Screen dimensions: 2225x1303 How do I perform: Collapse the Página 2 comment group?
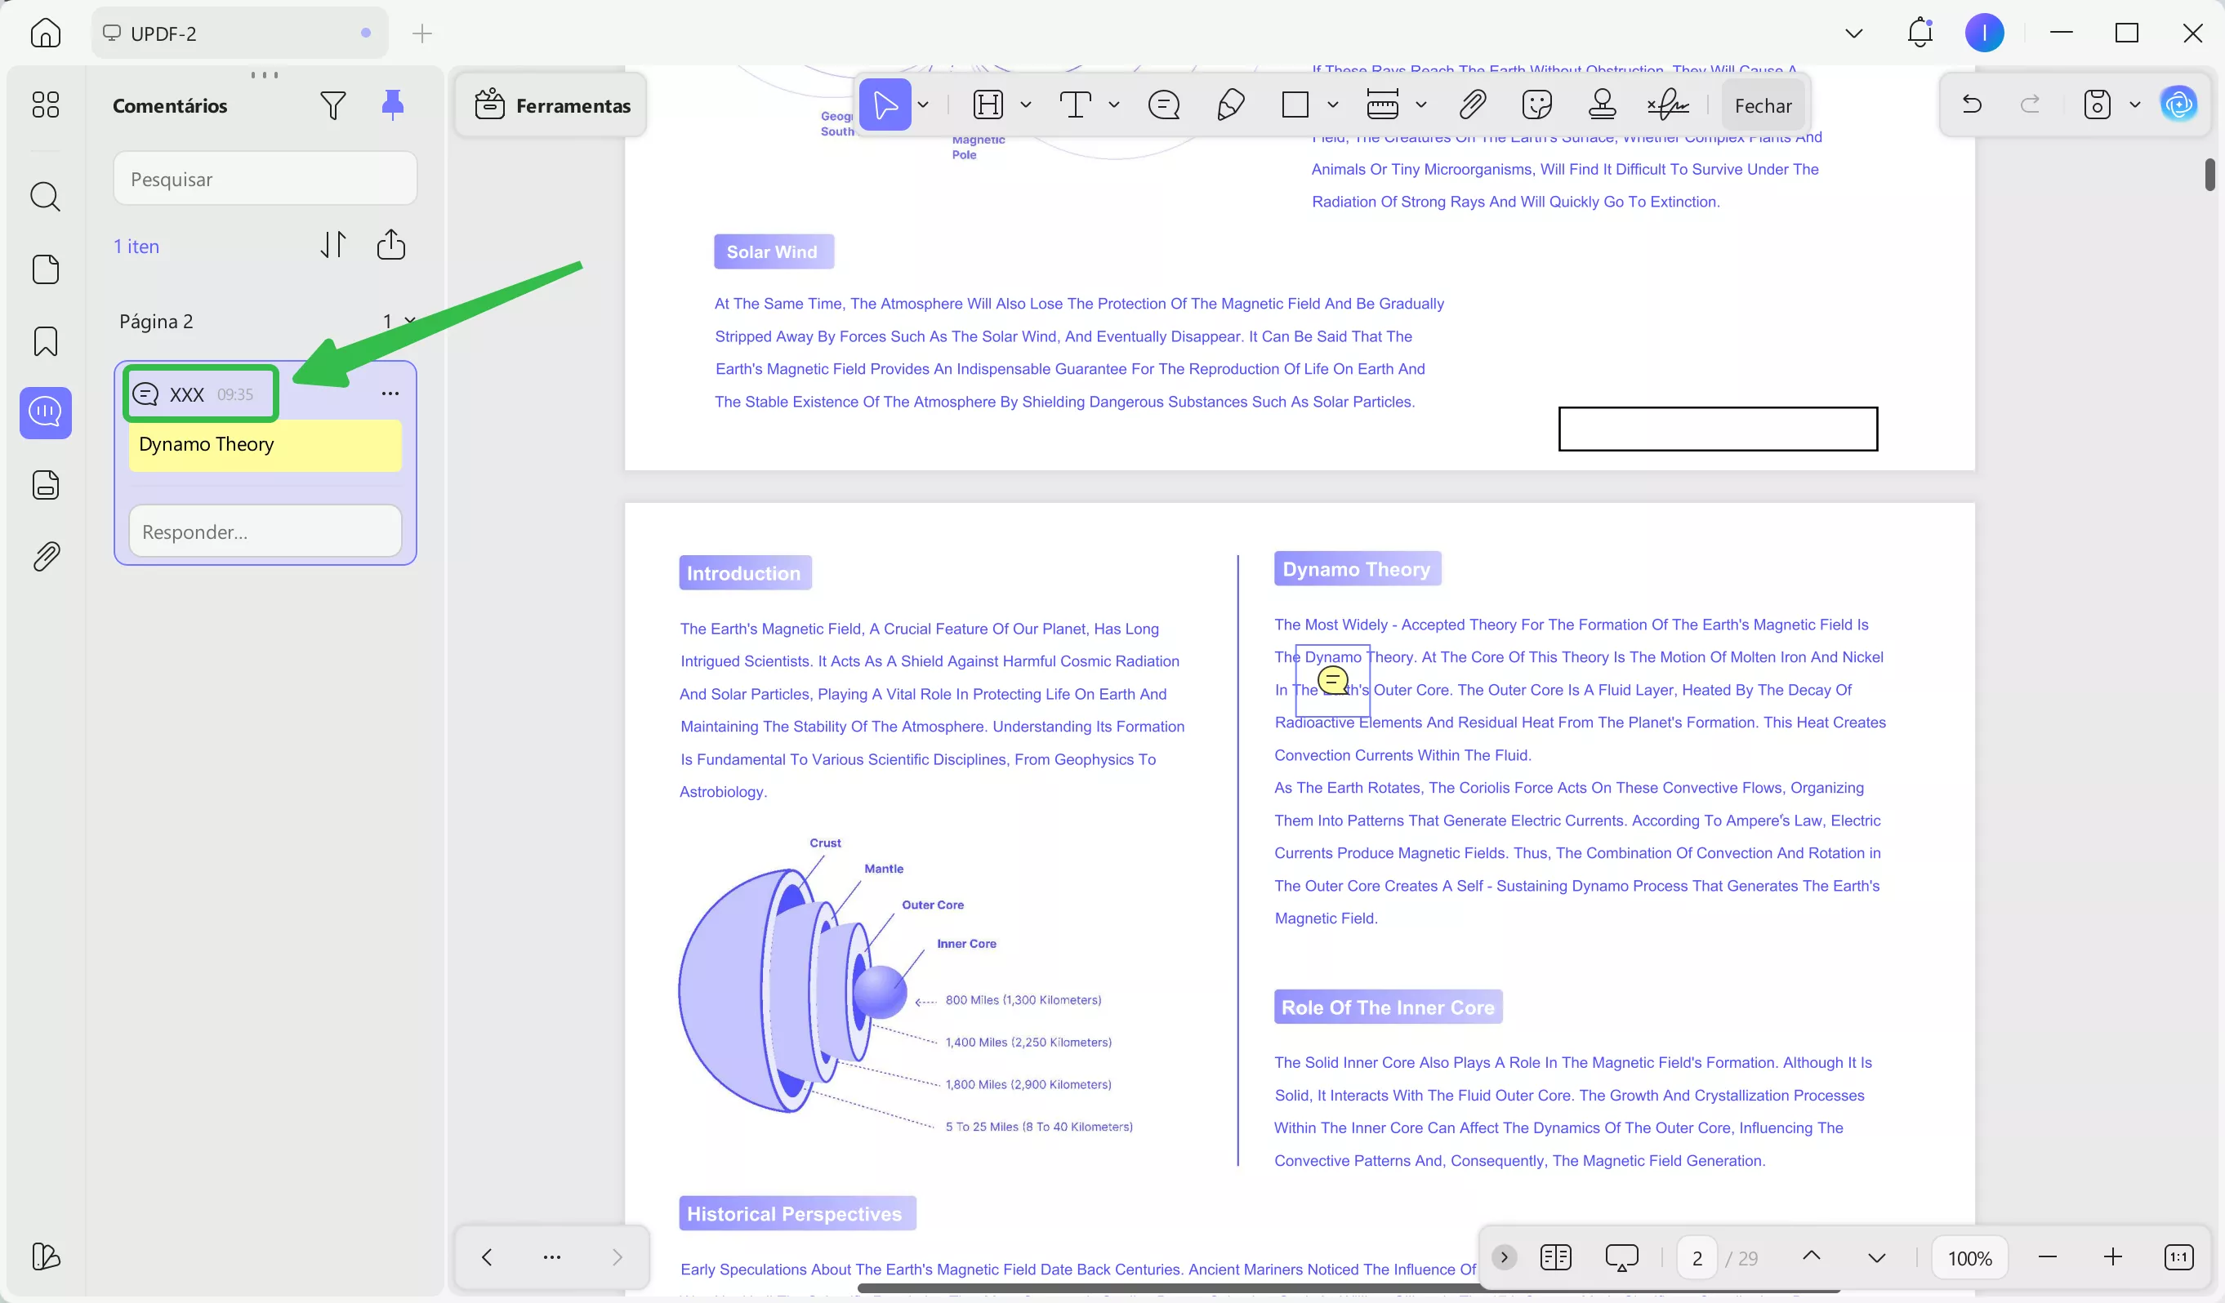pos(410,321)
